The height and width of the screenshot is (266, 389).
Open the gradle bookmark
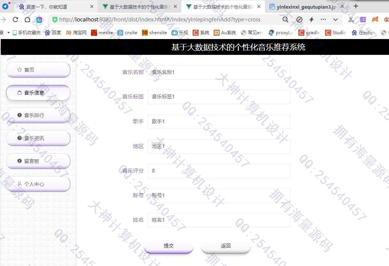pos(309,32)
